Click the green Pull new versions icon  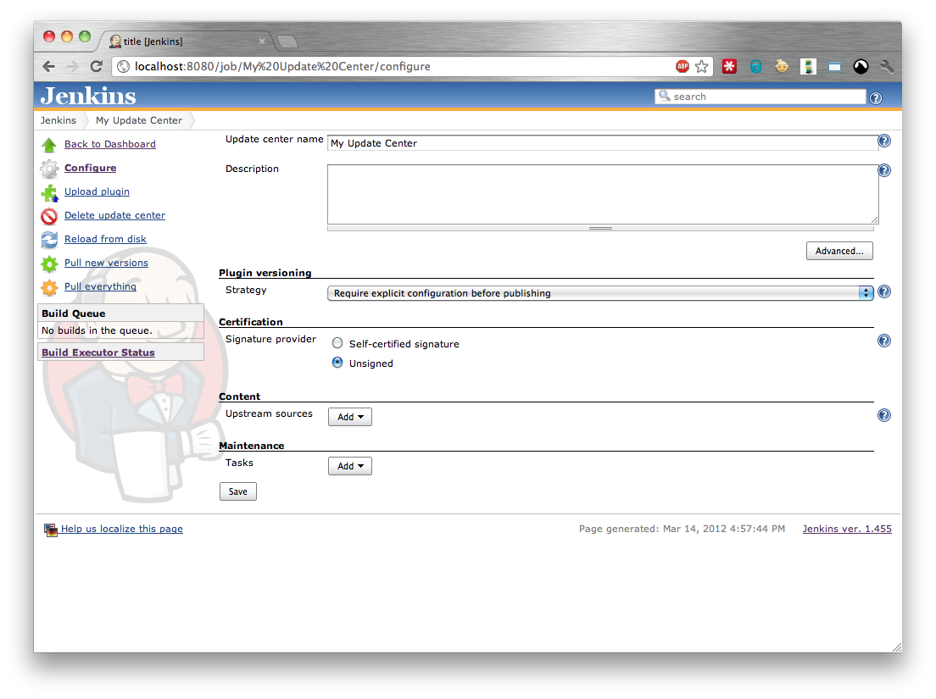pyautogui.click(x=49, y=264)
